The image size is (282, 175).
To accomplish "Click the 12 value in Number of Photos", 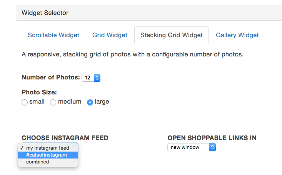I will point(88,78).
